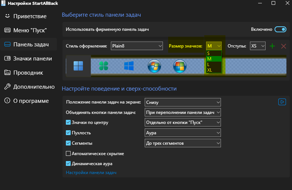Open the Отступы XS dropdown
Screen dimensions: 292x190
257,46
